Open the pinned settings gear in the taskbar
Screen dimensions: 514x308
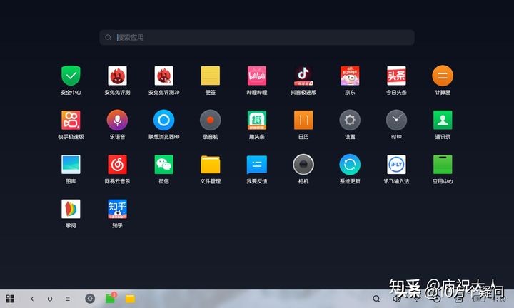90,299
